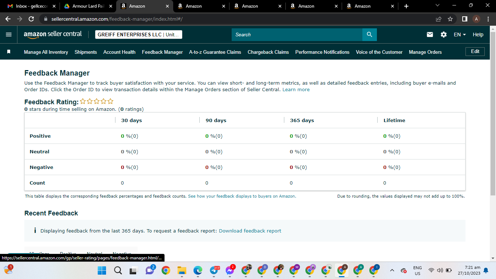Go to the Shipments page

(86, 52)
